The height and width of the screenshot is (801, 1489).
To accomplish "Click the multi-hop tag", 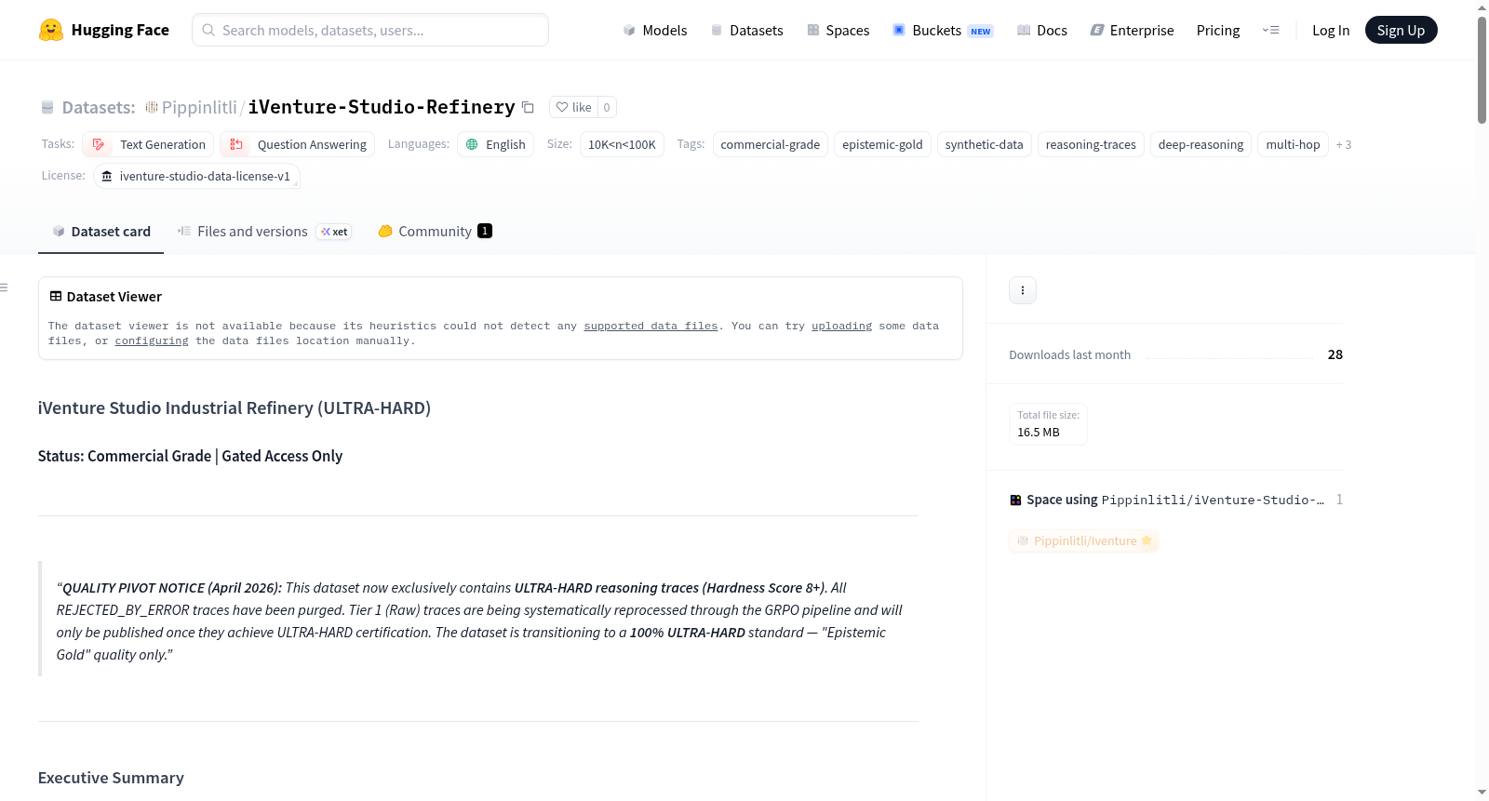I will 1293,144.
